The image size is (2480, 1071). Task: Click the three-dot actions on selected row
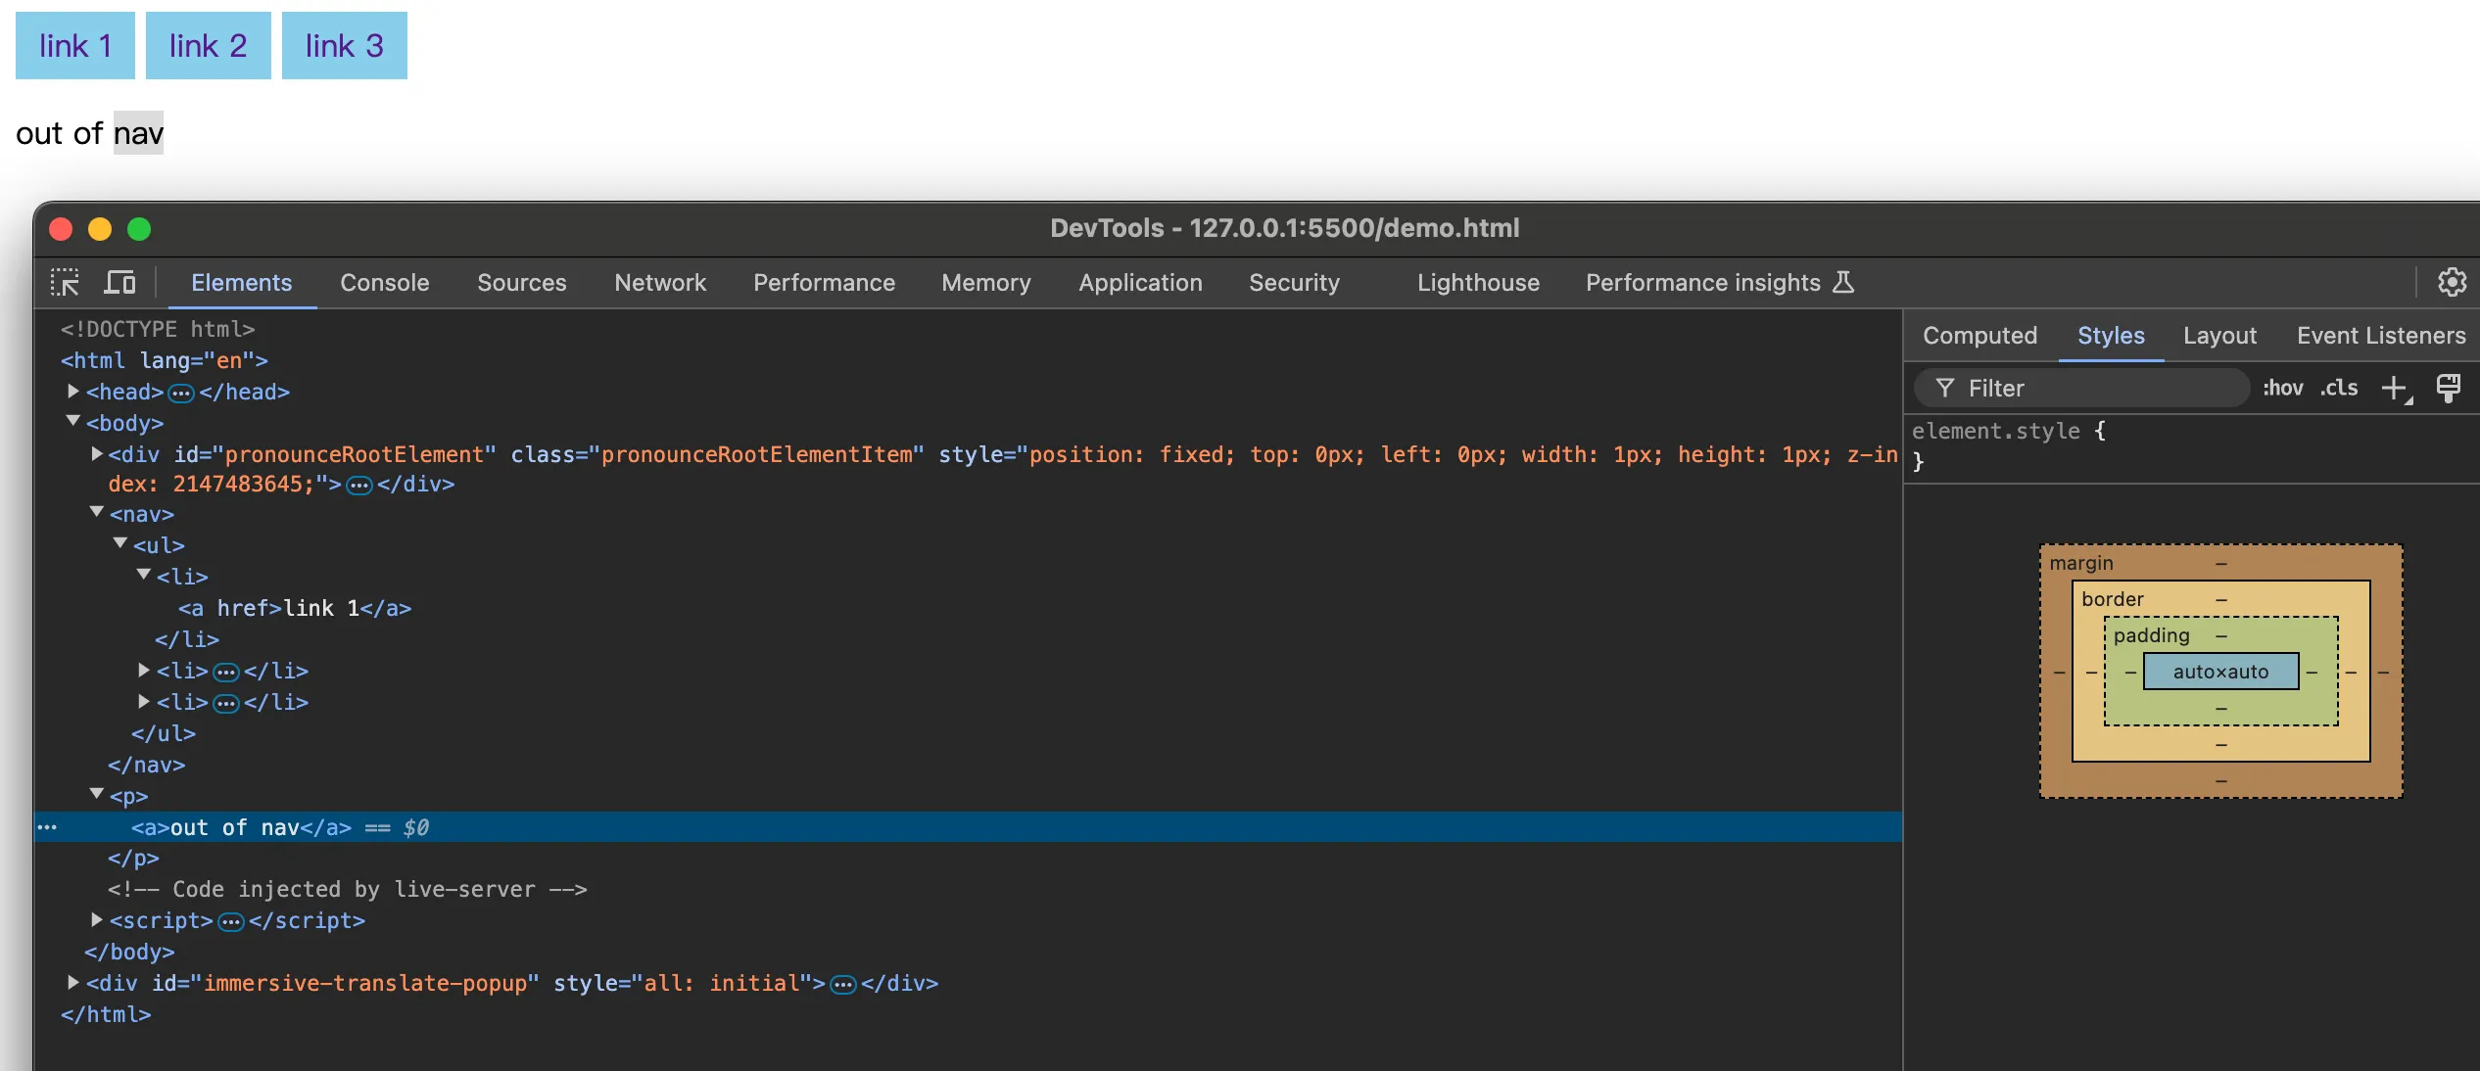point(47,827)
